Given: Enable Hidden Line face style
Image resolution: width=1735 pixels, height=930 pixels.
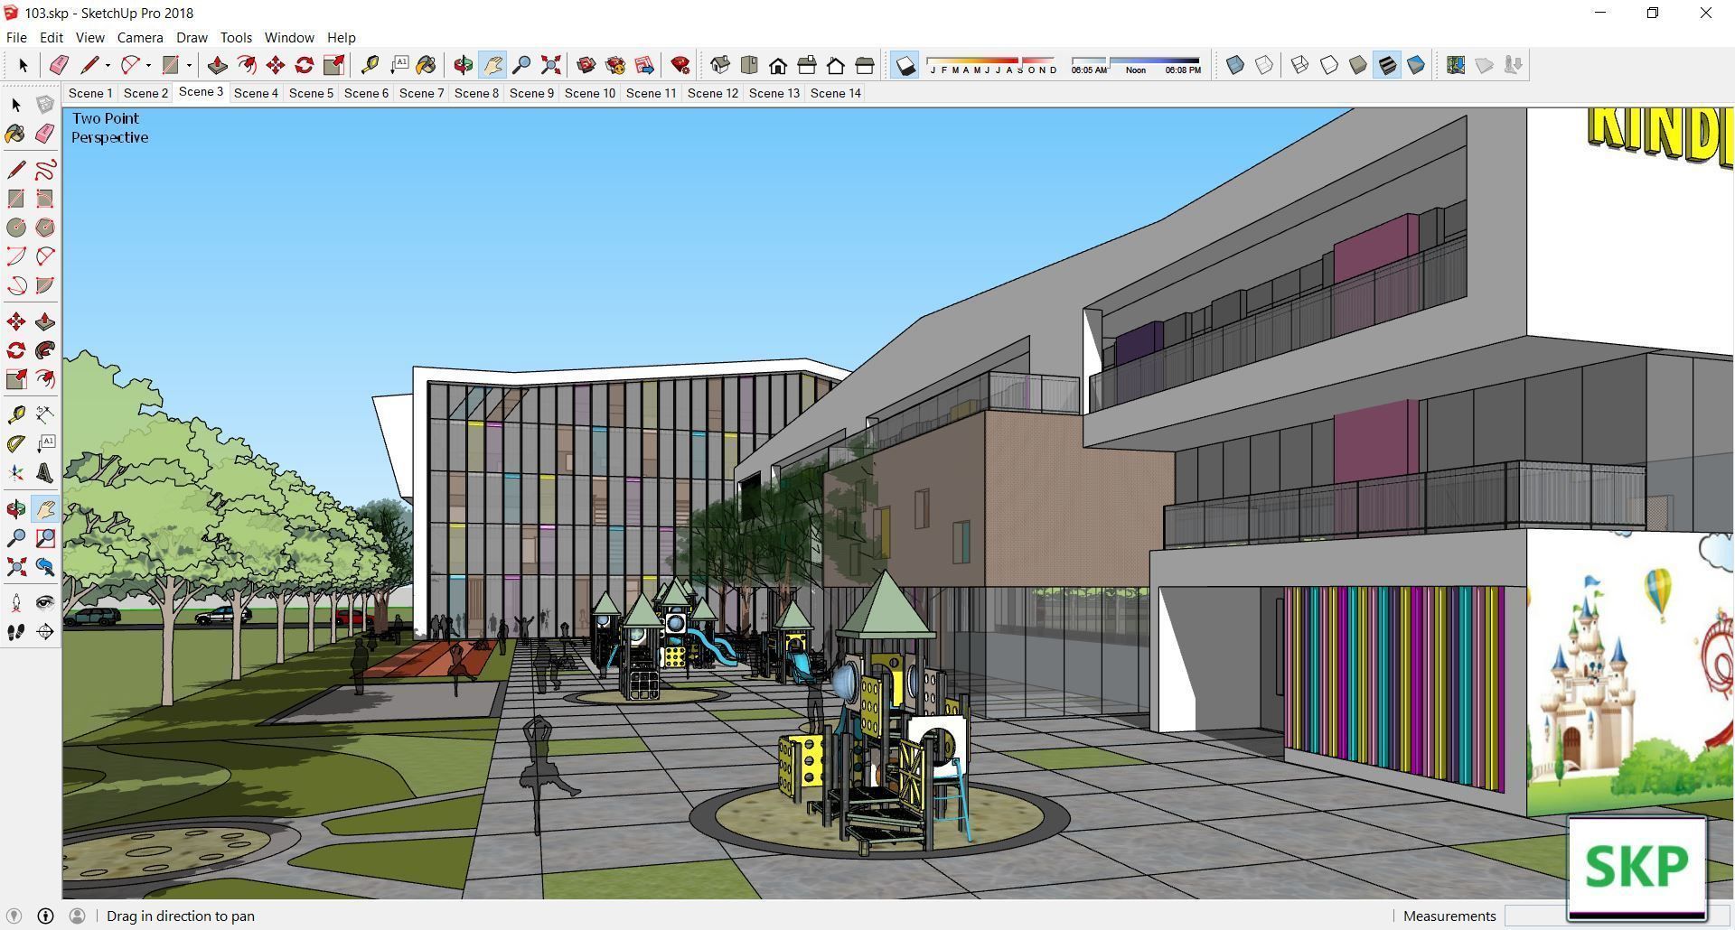Looking at the screenshot, I should 1329,65.
